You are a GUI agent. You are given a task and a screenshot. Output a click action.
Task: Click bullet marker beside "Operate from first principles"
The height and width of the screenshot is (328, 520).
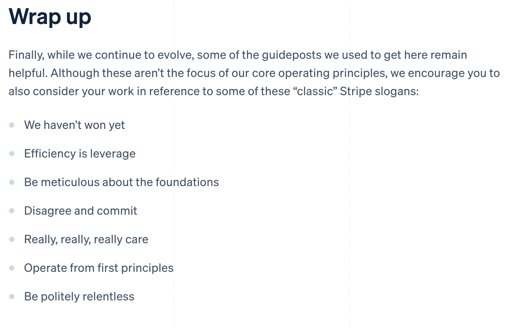pos(12,268)
